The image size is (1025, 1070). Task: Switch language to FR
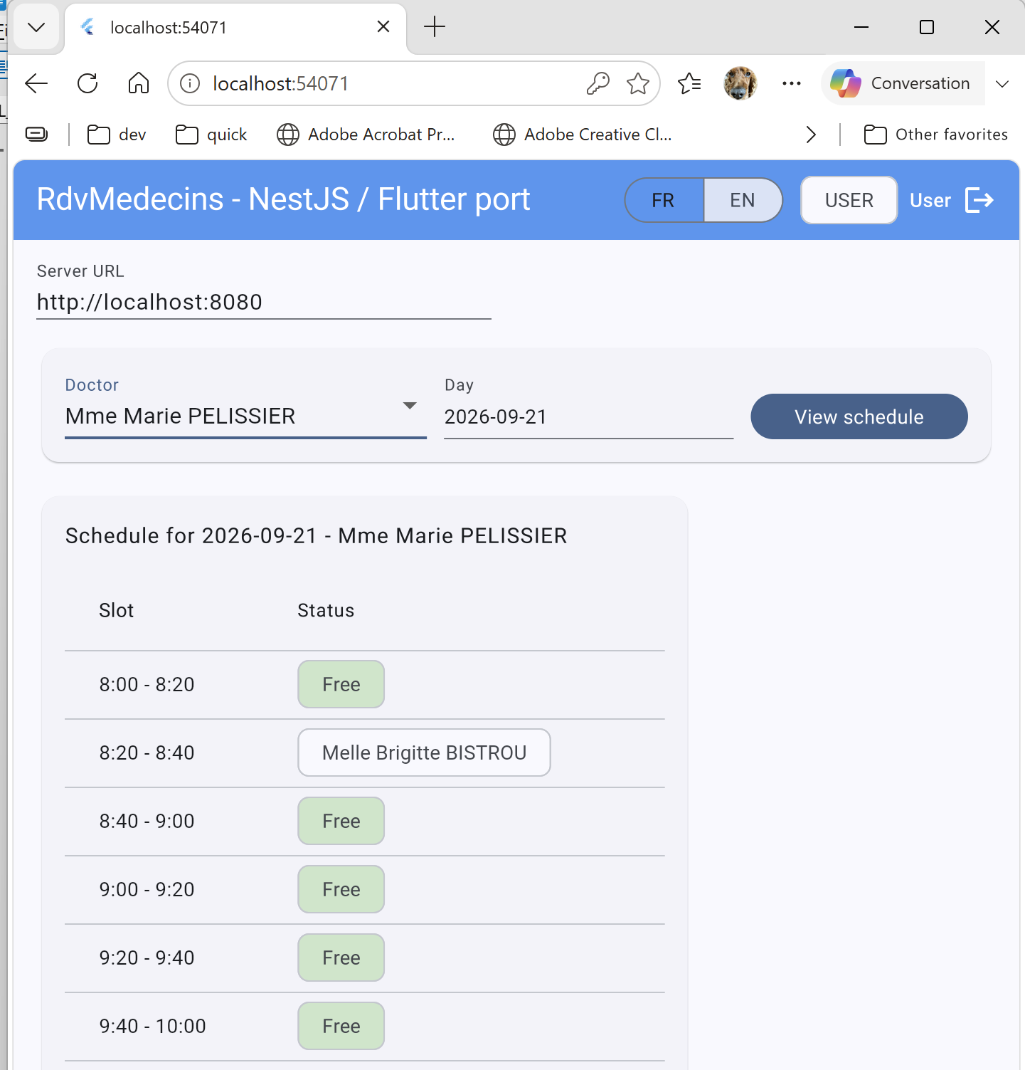pos(664,200)
